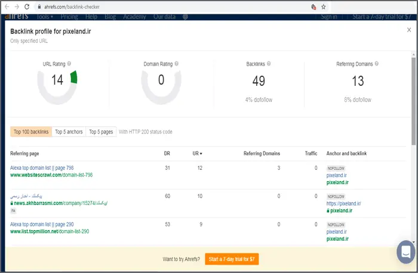The image size is (418, 273).
Task: Click the dialog vertical scrollbar thumb
Action: (x=413, y=101)
